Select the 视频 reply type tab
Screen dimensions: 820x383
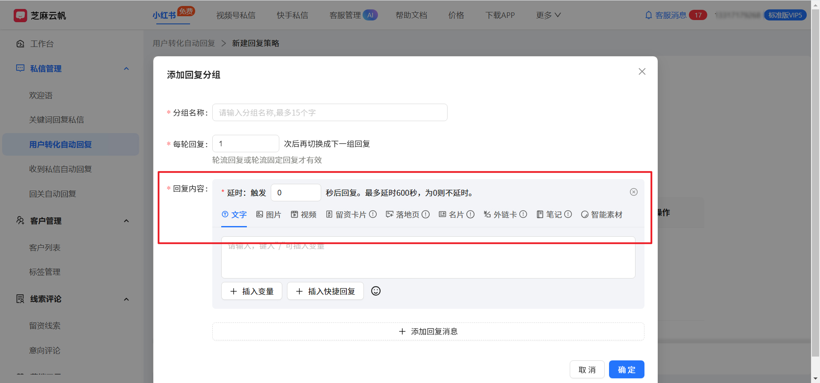304,215
